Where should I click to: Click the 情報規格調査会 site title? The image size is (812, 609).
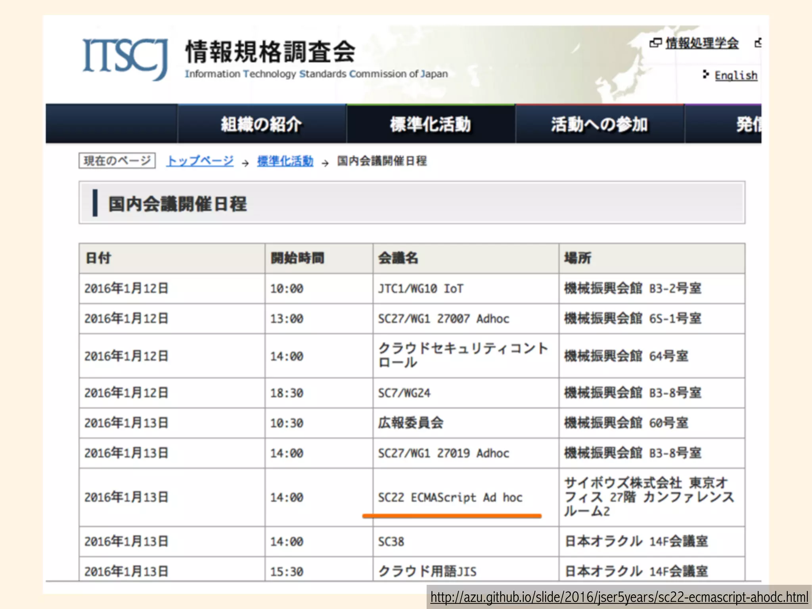(270, 52)
